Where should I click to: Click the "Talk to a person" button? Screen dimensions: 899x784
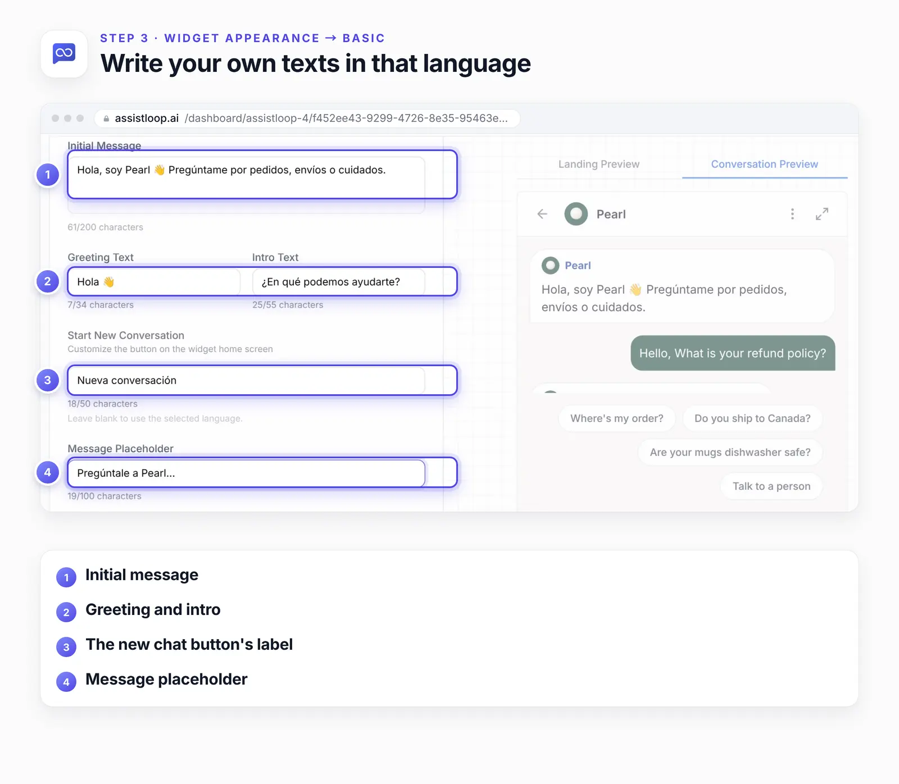pos(771,486)
